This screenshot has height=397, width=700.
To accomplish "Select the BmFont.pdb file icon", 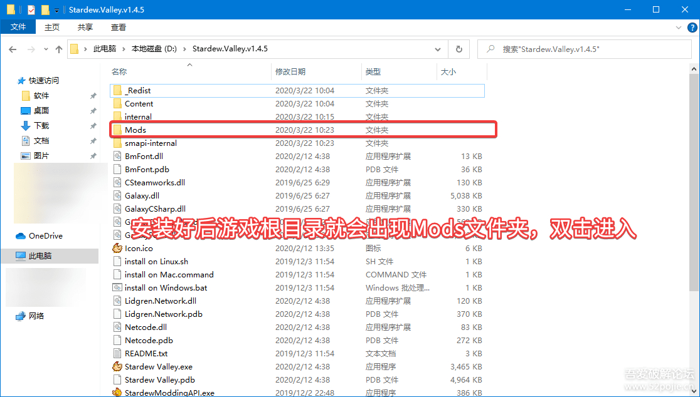I will tap(117, 169).
